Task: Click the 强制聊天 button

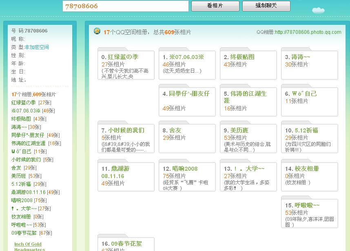Action: click(x=266, y=6)
